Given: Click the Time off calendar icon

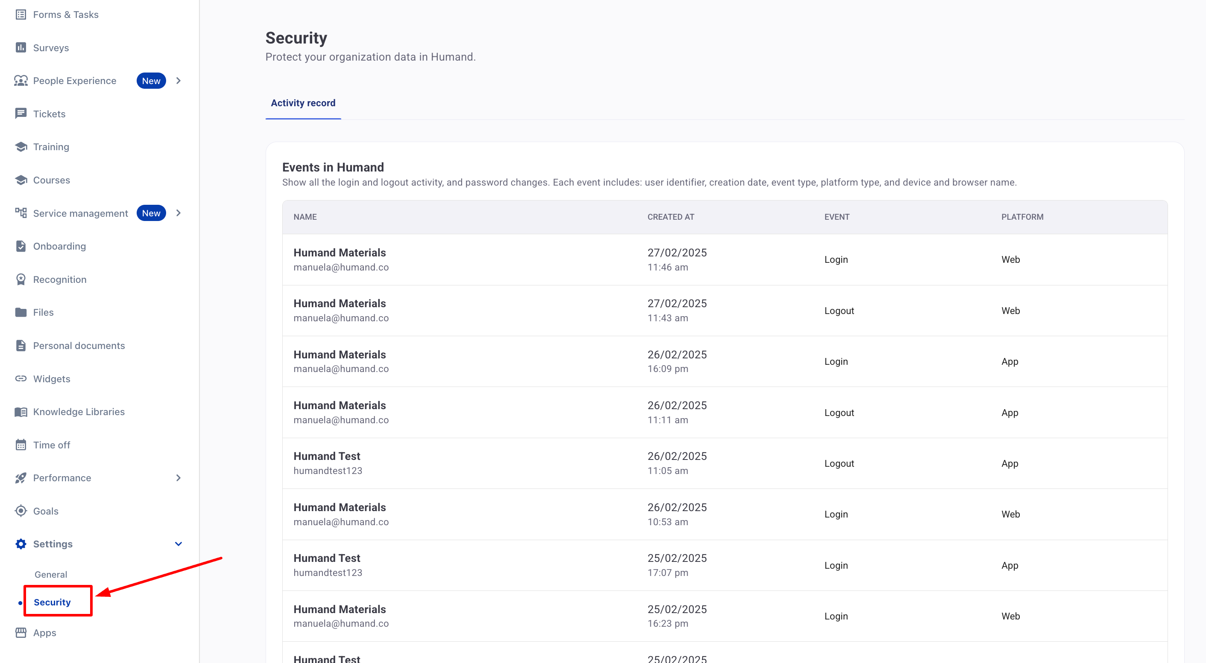Looking at the screenshot, I should (20, 445).
